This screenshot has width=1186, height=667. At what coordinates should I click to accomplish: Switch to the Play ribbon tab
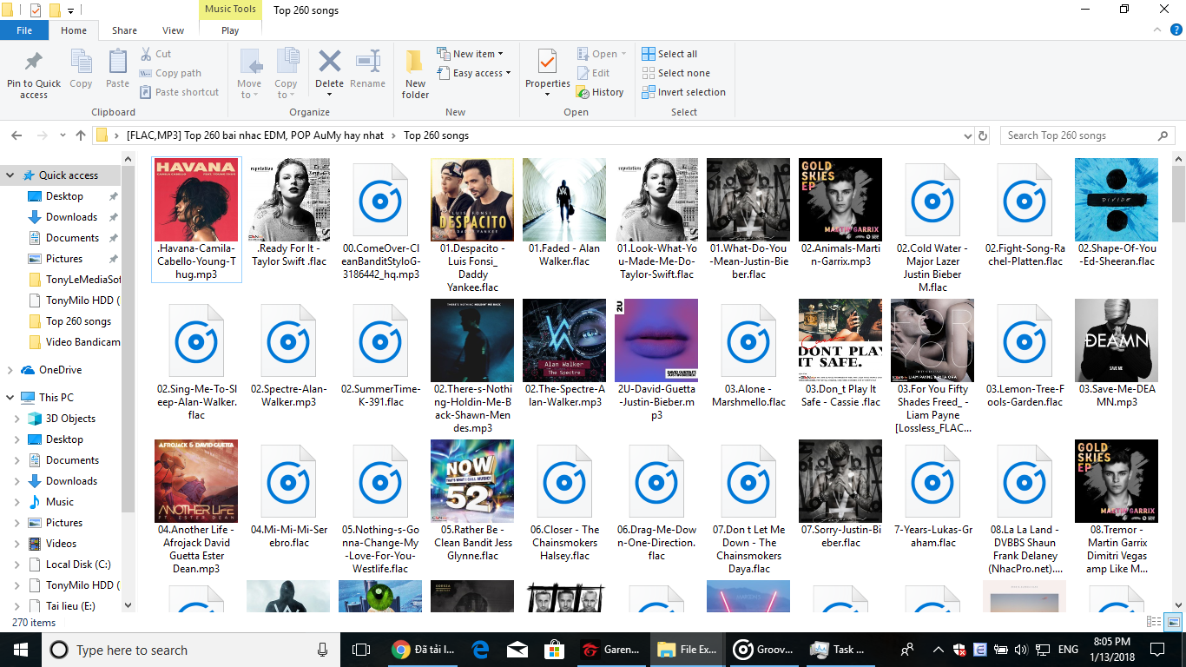230,30
